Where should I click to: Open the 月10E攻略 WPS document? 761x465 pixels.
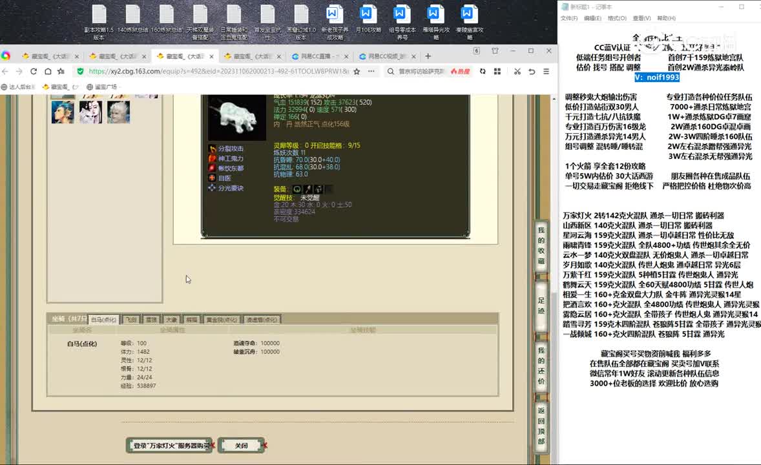[x=368, y=19]
